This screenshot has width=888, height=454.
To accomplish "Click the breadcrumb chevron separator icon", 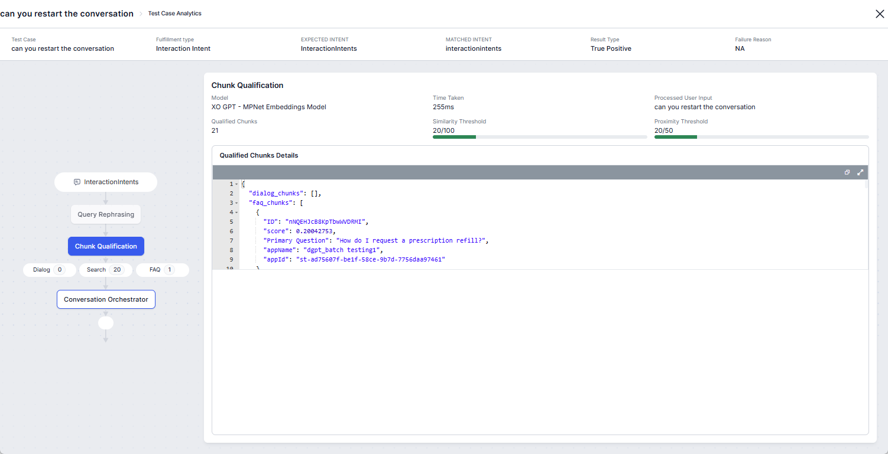I will pos(141,14).
